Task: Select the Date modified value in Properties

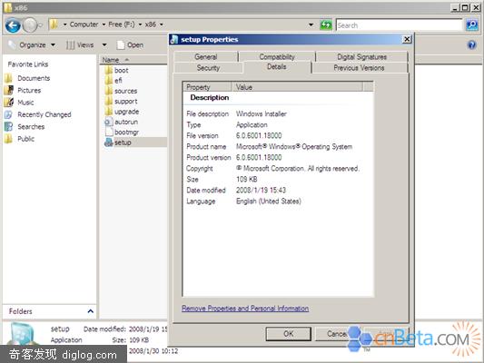Action: pos(262,191)
